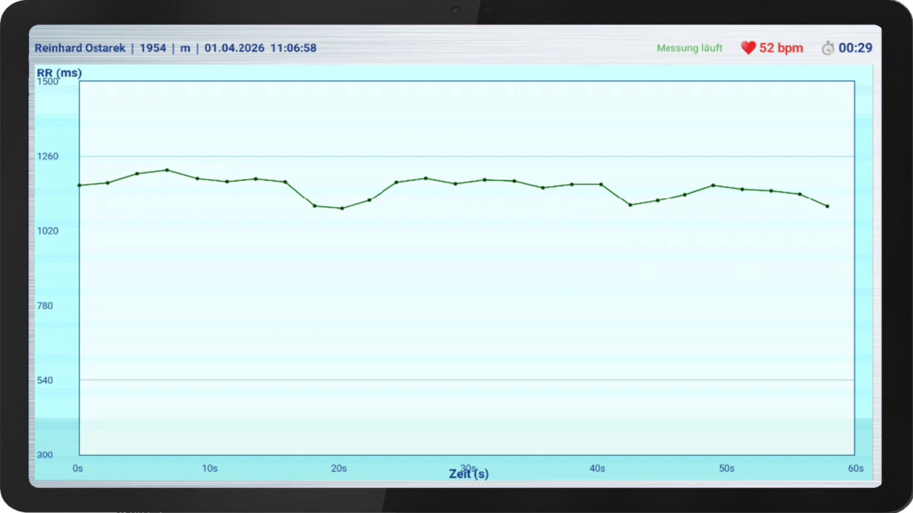The image size is (913, 513).
Task: Click the red heart icon
Action: coord(748,48)
